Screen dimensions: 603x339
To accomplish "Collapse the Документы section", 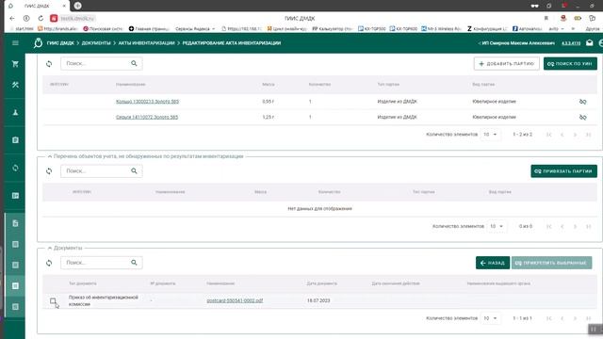I will [x=50, y=249].
